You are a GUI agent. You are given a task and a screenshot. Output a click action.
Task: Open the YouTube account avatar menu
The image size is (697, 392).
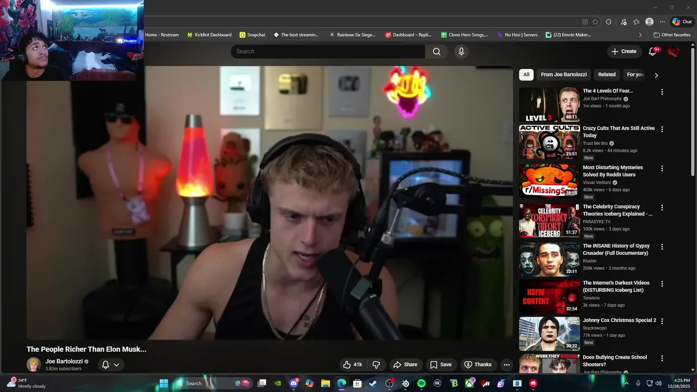pos(674,51)
